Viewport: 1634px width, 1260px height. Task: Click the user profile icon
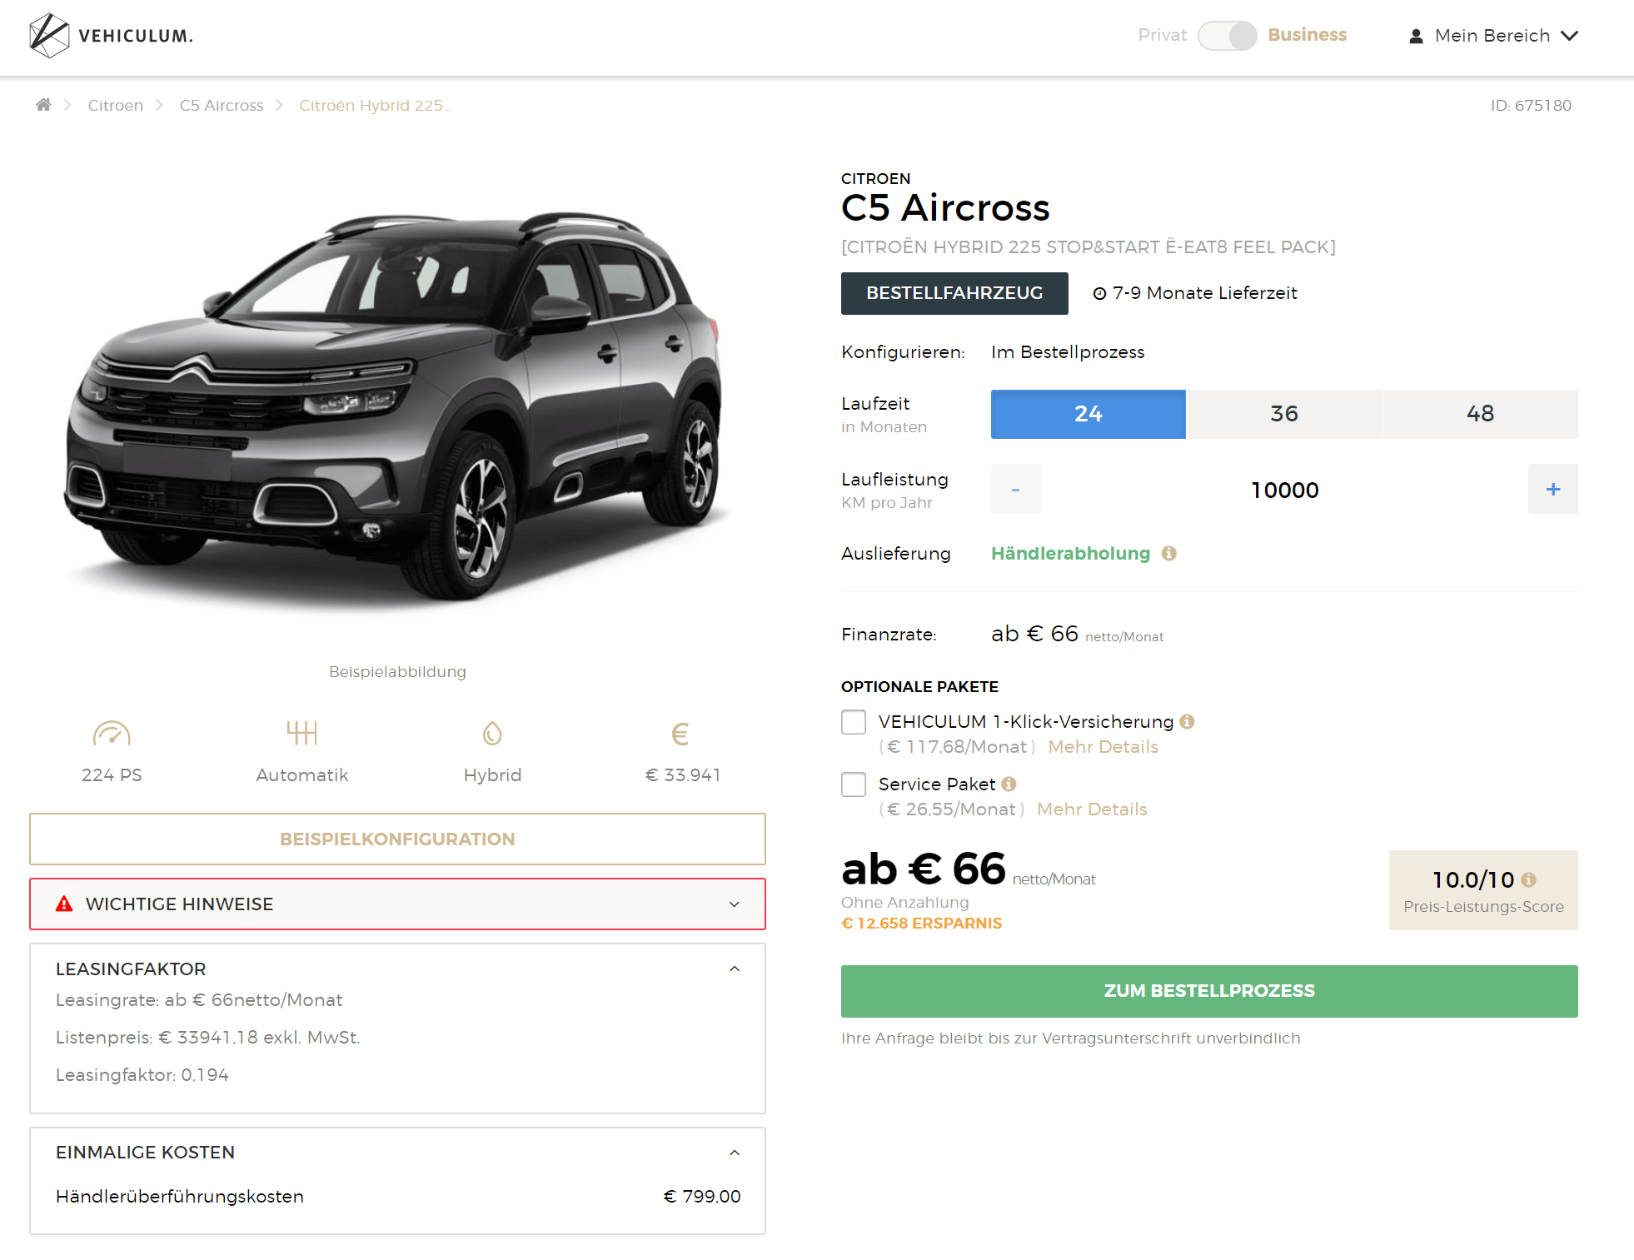click(1416, 36)
